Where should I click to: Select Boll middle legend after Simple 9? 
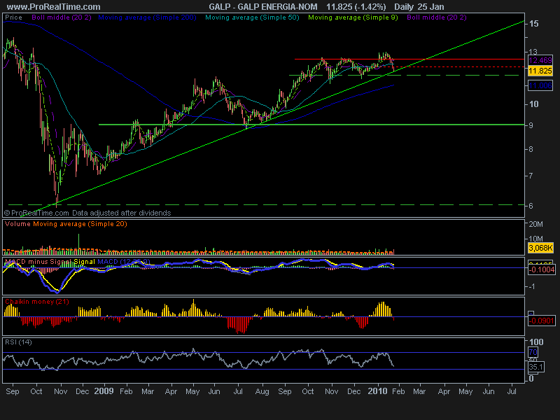coord(436,17)
